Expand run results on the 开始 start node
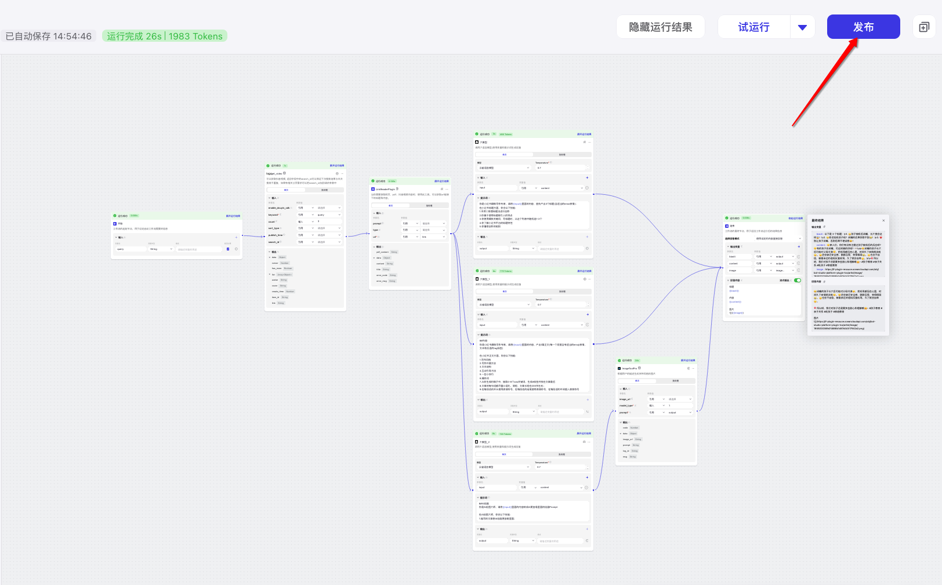The width and height of the screenshot is (942, 585). 233,216
